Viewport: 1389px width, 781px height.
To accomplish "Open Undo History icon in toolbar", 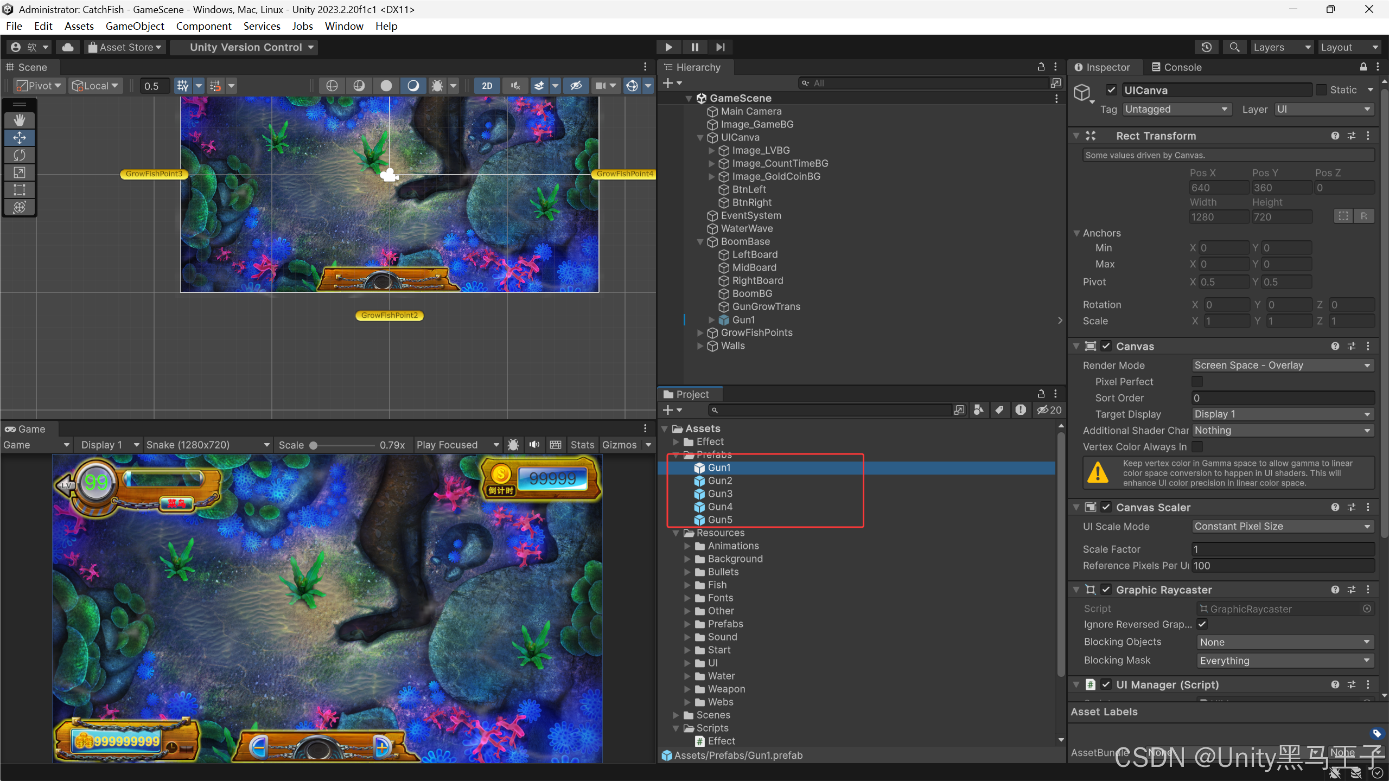I will (x=1206, y=47).
